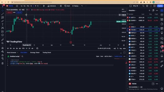Open watchlist advanced view pie icon

[153, 10]
